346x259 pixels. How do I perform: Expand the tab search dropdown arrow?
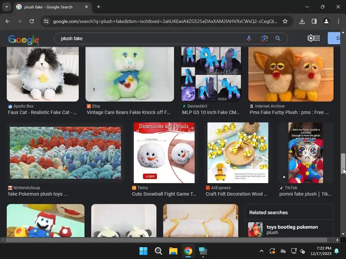(x=7, y=7)
